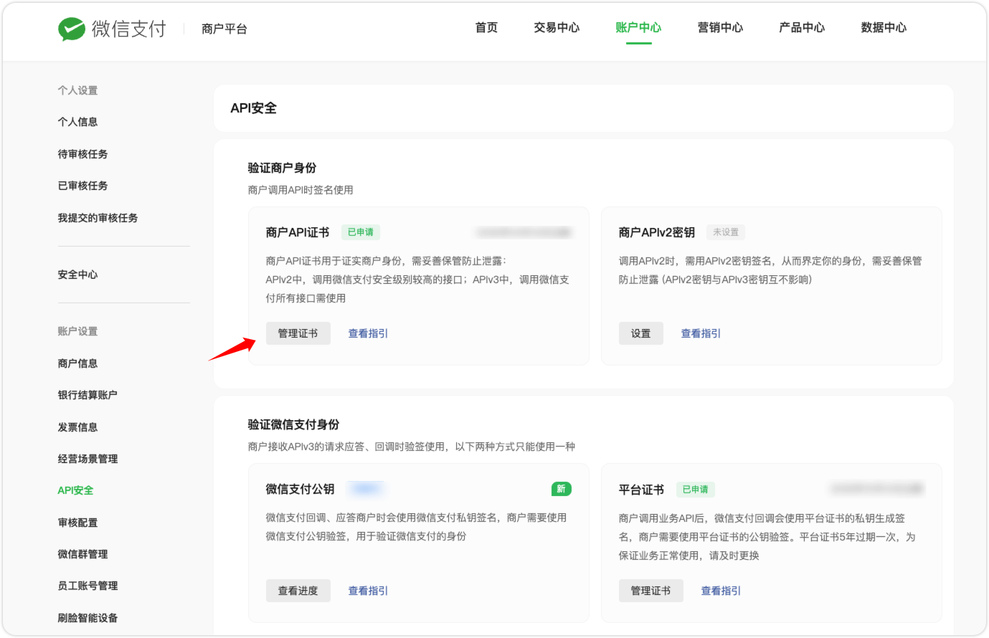The height and width of the screenshot is (638, 989).
Task: Go to 产品中心 tab
Action: coord(802,28)
